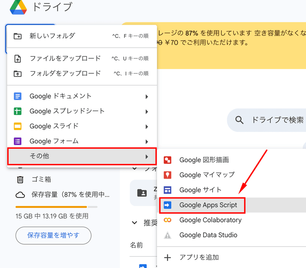Click the storage usage progress bar
The height and width of the screenshot is (268, 306).
56,207
